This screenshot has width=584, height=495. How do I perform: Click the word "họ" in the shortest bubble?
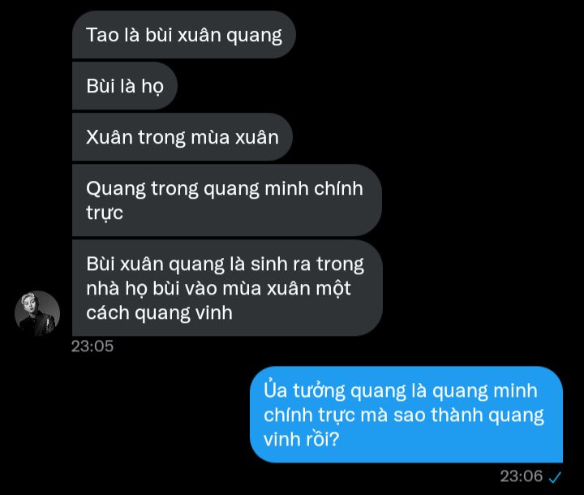click(x=152, y=87)
